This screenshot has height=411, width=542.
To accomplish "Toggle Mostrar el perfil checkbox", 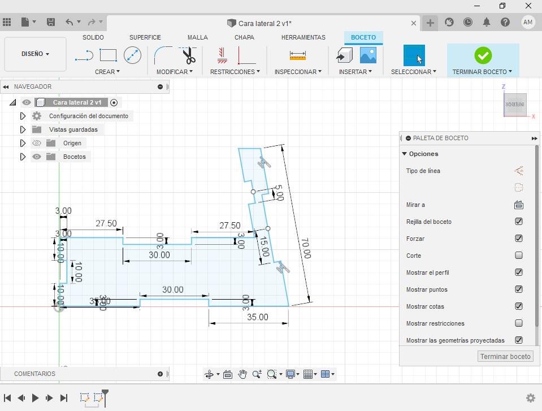I will click(x=518, y=272).
